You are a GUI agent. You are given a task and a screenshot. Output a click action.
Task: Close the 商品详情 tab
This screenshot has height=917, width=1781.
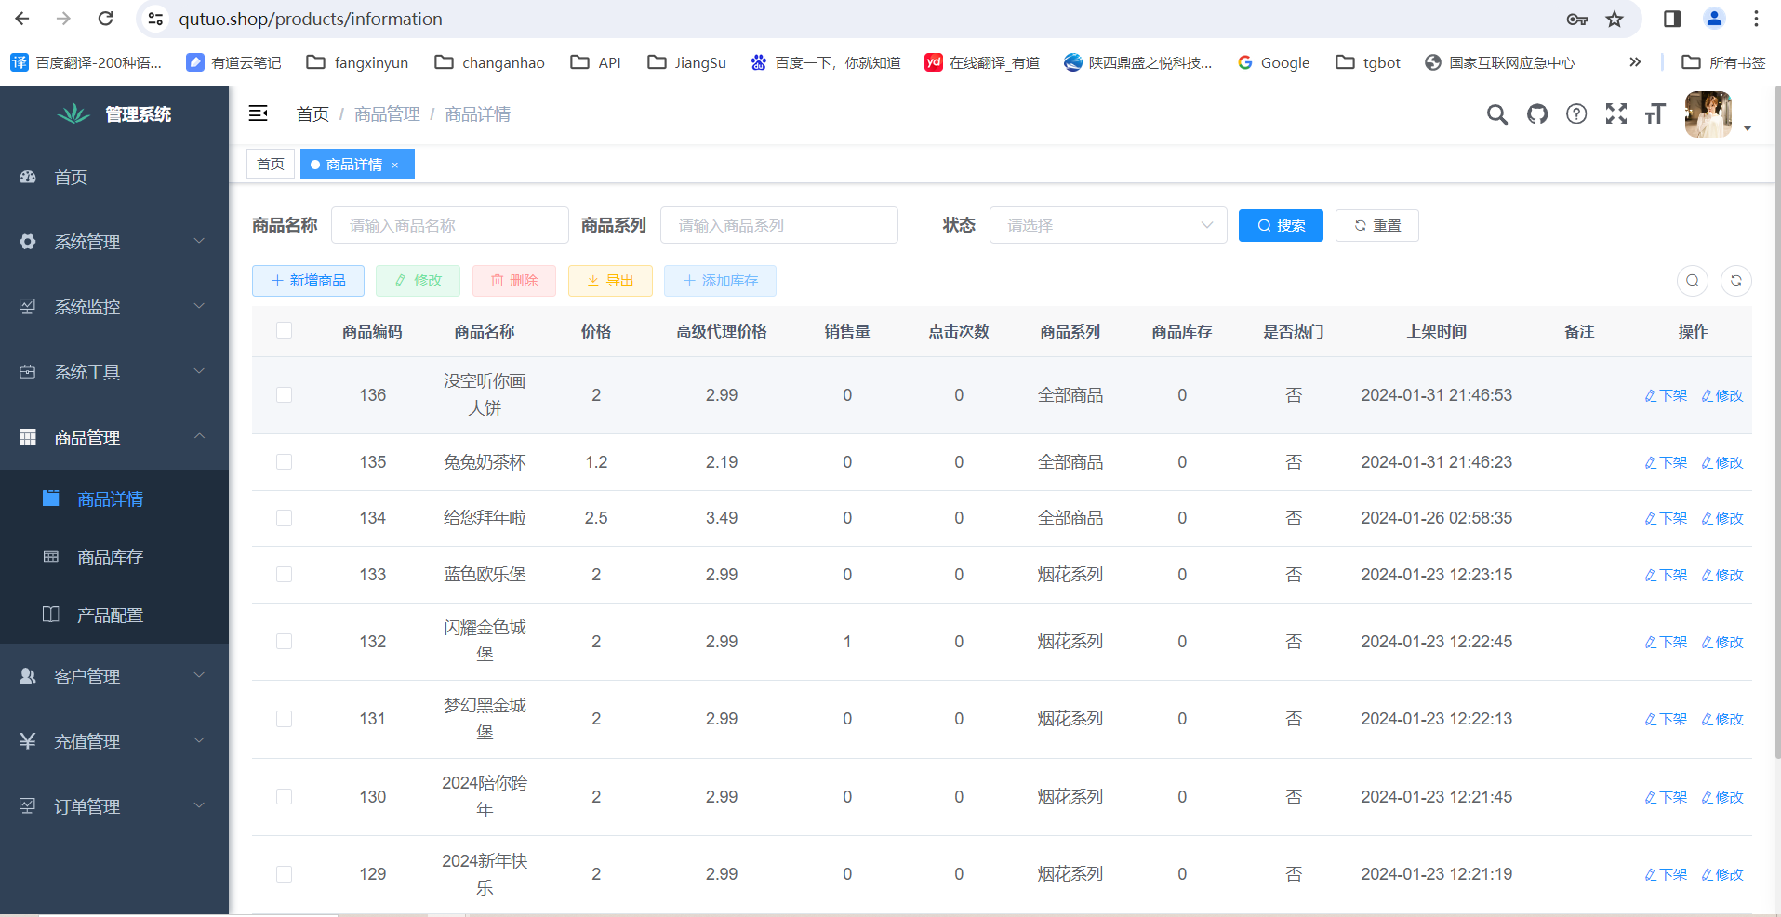click(x=395, y=165)
